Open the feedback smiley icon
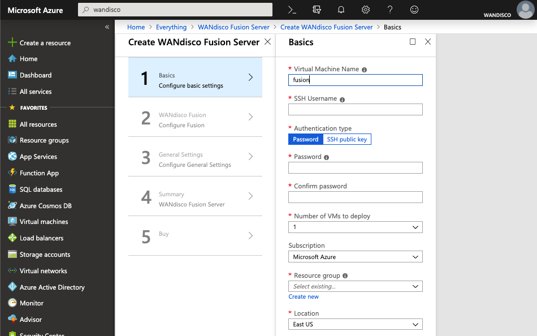537x336 pixels. point(414,10)
